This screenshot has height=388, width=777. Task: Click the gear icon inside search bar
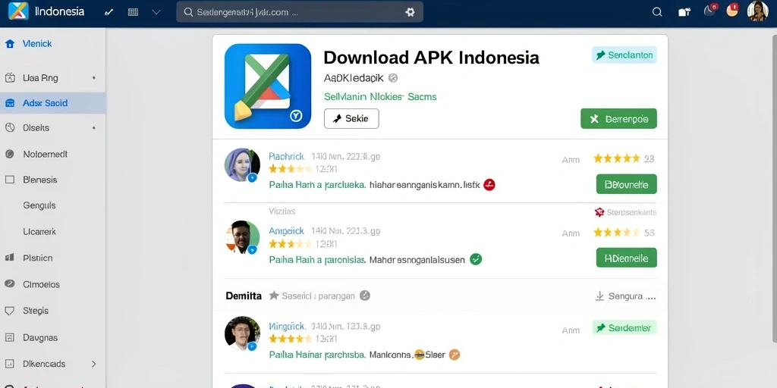pos(410,12)
